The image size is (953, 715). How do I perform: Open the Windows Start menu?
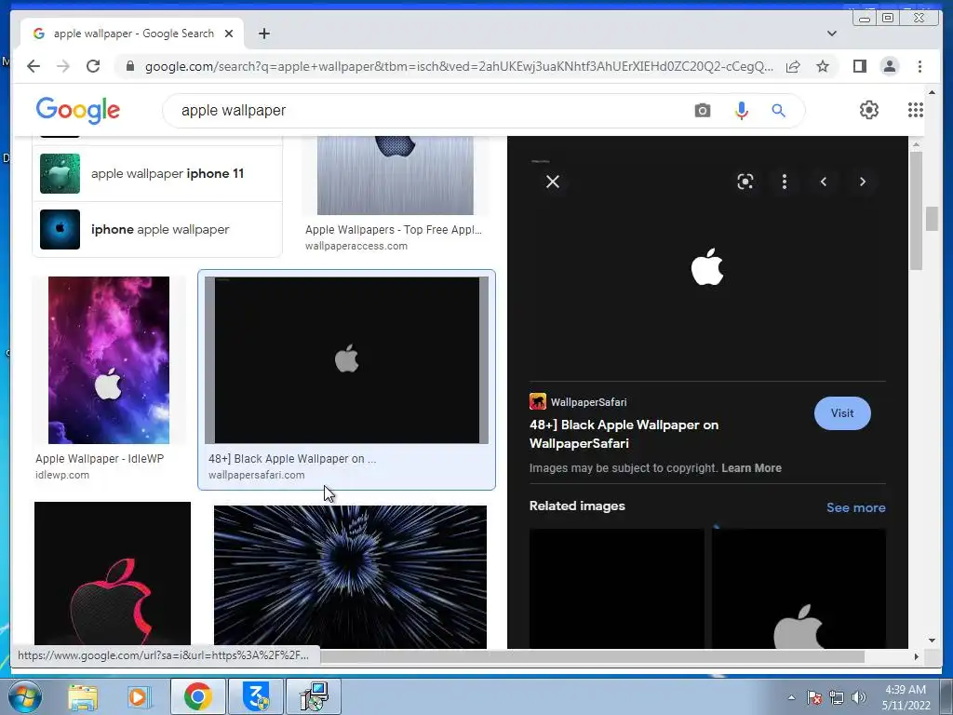23,696
